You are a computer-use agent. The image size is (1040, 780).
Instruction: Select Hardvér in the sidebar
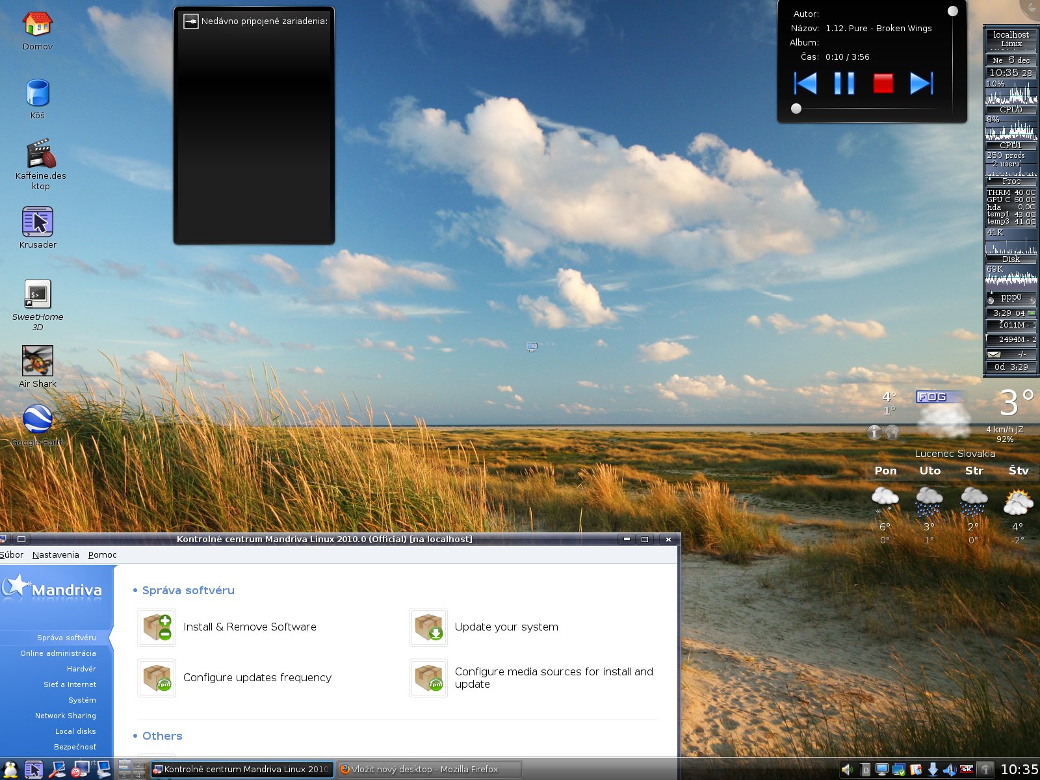[x=81, y=669]
